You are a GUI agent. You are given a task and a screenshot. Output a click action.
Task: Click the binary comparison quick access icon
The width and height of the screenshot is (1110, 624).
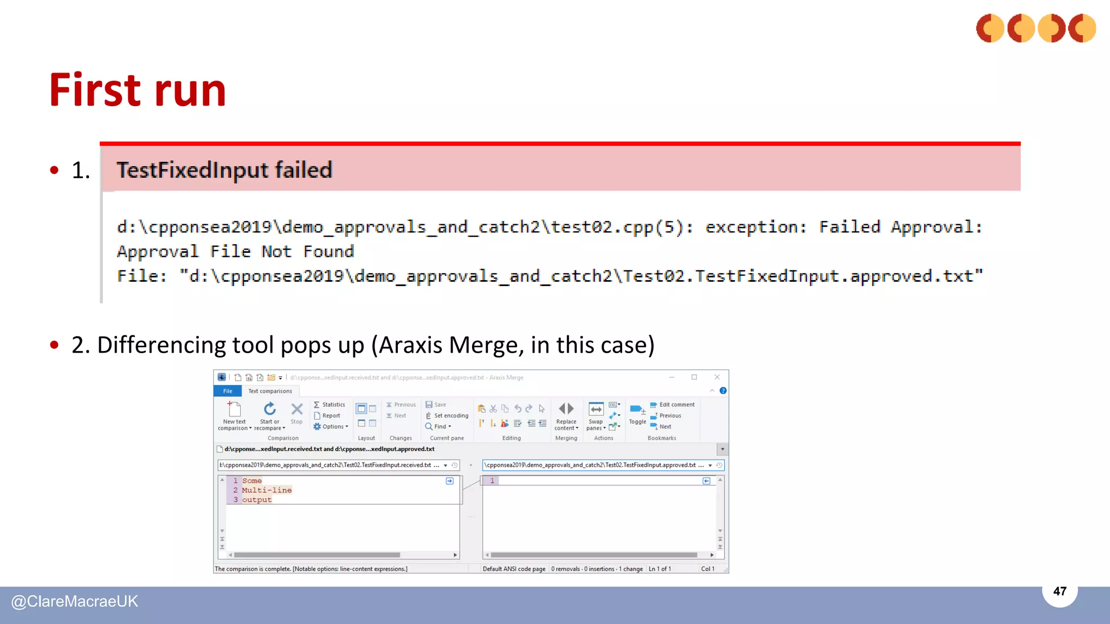tap(249, 378)
